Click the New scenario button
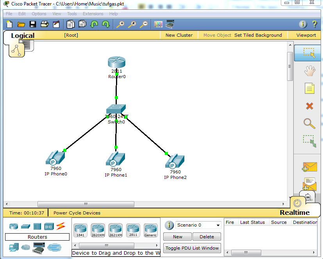The width and height of the screenshot is (323, 259). click(178, 237)
